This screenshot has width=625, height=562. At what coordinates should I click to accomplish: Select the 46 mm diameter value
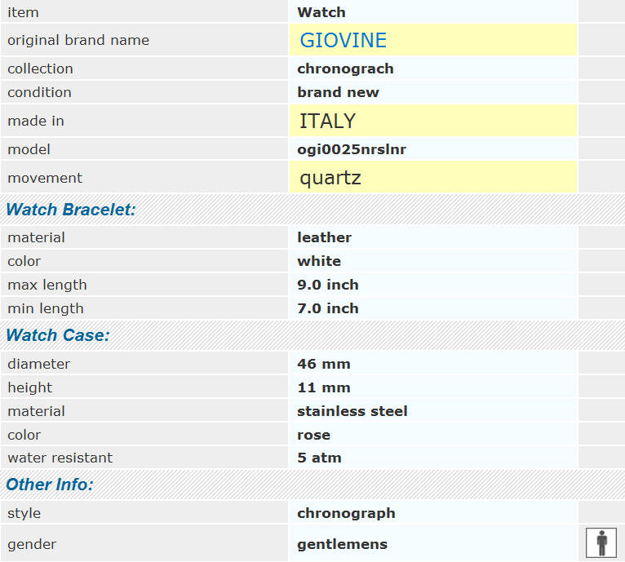point(324,364)
